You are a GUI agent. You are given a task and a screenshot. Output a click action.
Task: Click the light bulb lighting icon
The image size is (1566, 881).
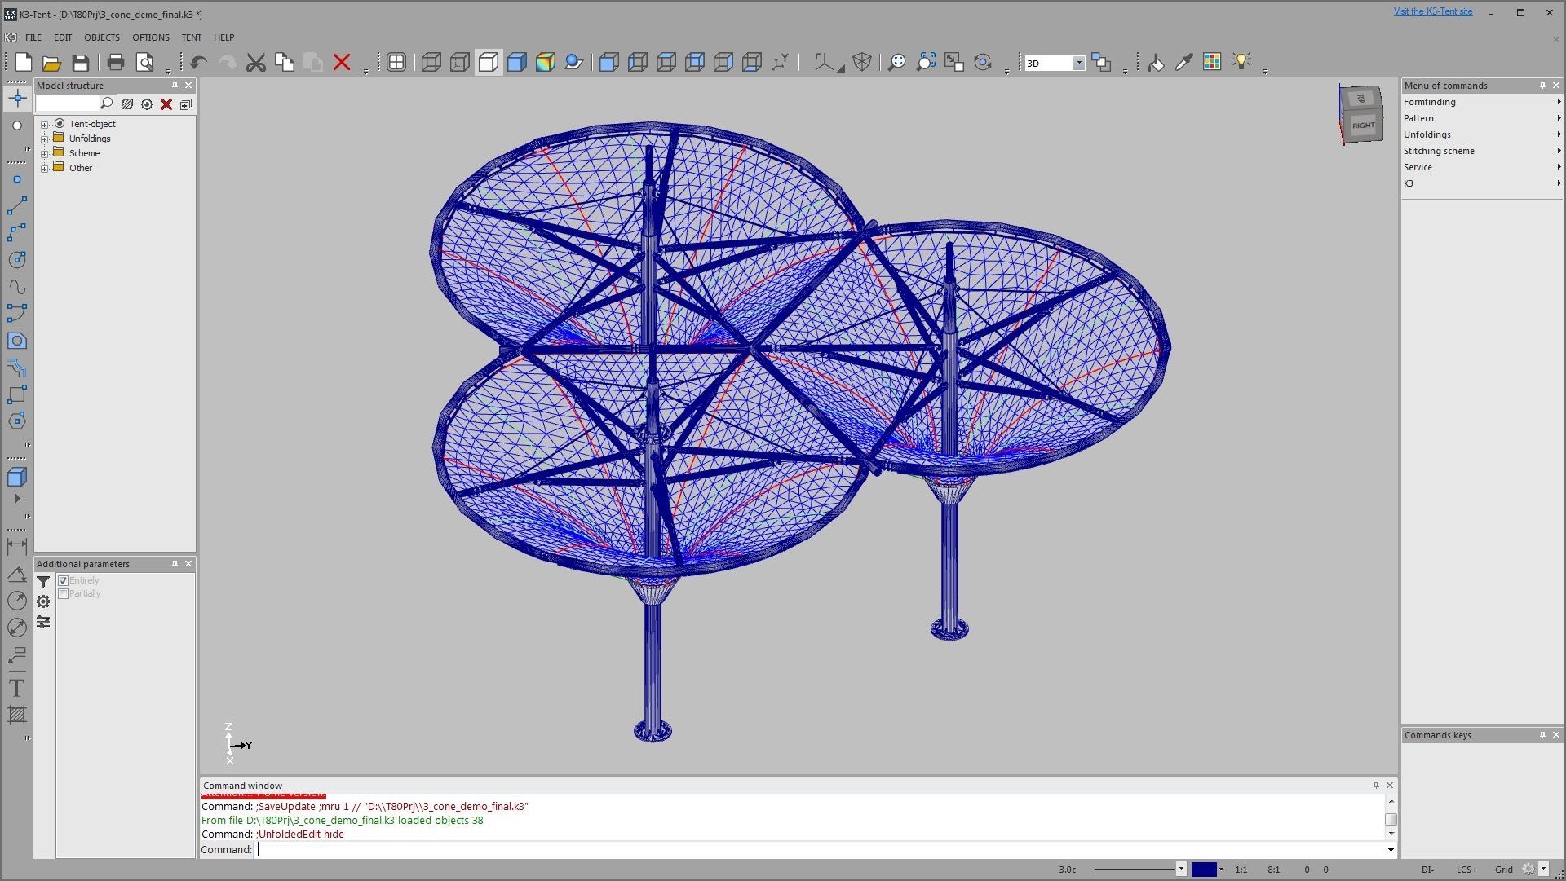pos(1241,62)
